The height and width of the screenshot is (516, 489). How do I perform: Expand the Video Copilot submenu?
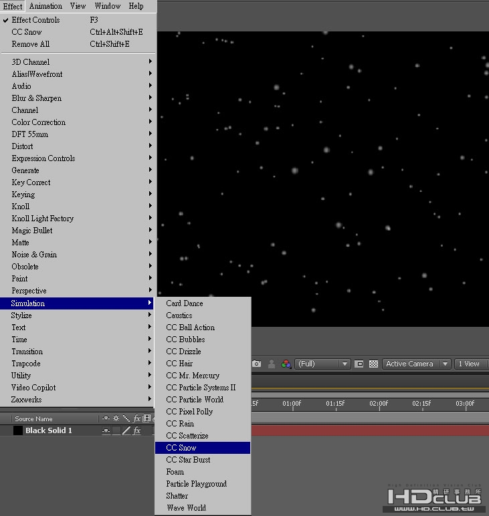click(78, 387)
